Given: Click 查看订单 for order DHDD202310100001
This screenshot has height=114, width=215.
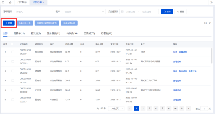Looking at the screenshot, I should [177, 81].
